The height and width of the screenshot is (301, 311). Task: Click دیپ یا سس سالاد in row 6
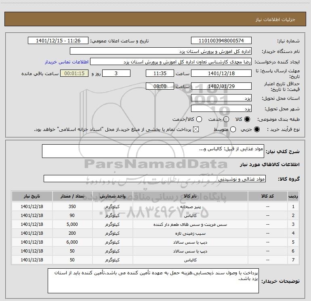click(190, 251)
